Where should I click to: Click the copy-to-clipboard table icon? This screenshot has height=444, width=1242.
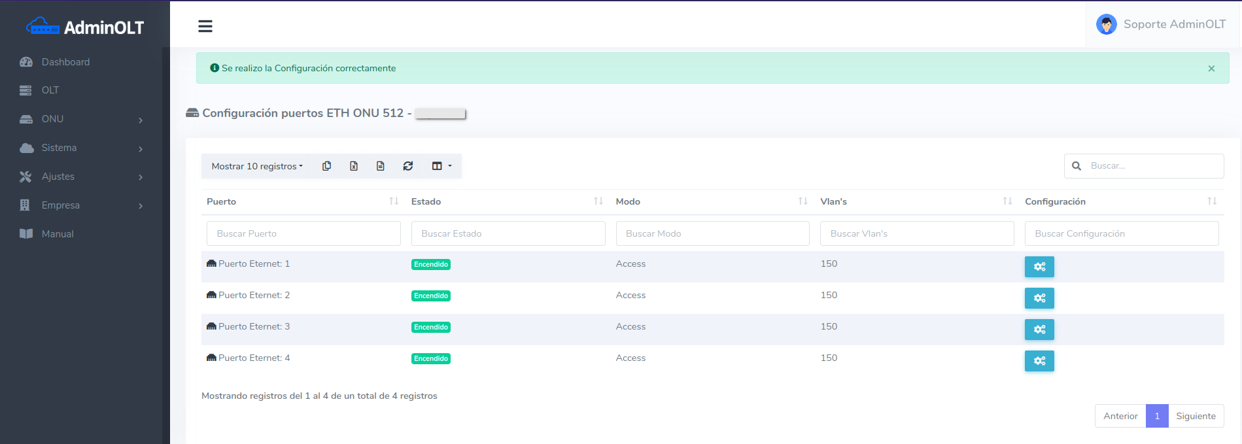[x=326, y=166]
